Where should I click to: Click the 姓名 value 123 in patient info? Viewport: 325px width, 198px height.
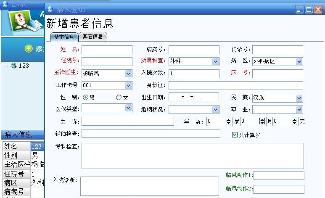click(x=37, y=146)
